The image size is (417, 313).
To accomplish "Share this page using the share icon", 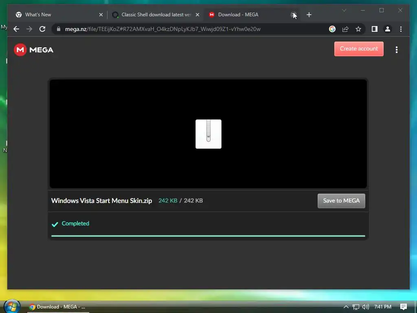I will 345,29.
